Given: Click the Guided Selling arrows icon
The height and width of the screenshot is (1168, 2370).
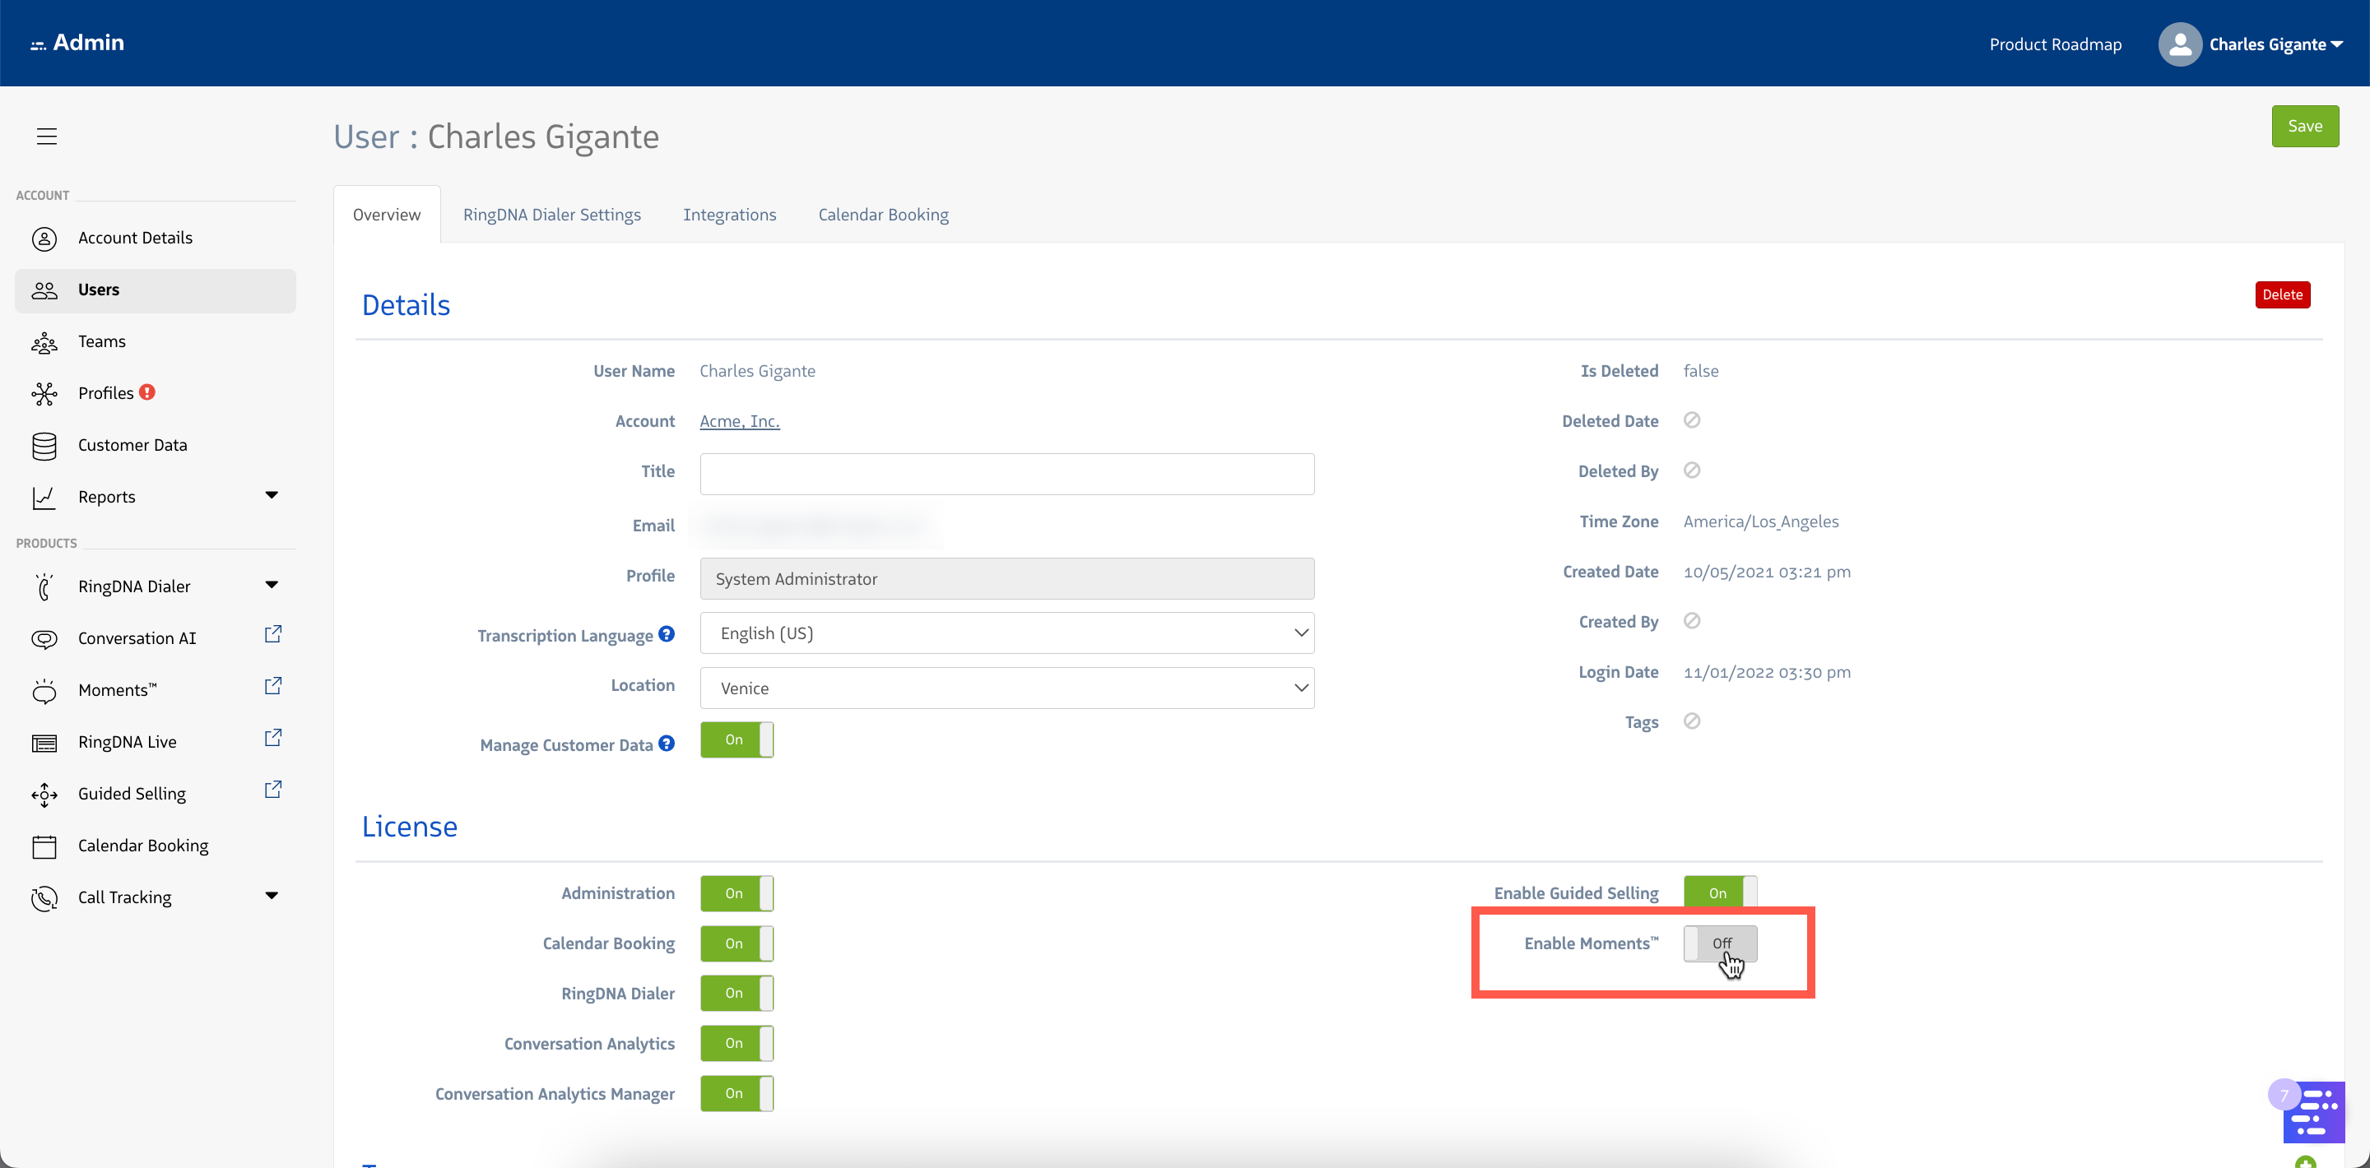Looking at the screenshot, I should click(44, 795).
